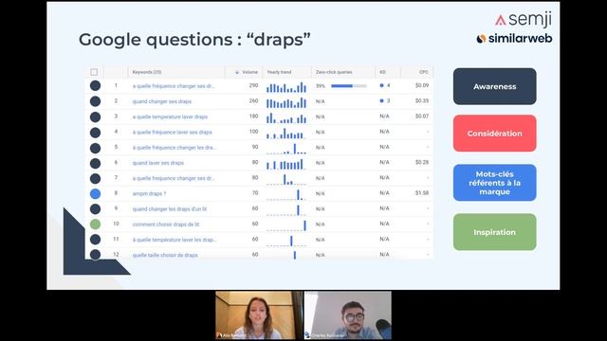Click the dark dot beside 'quand laver ses draps'
Screen dimensions: 607x341
click(95, 163)
